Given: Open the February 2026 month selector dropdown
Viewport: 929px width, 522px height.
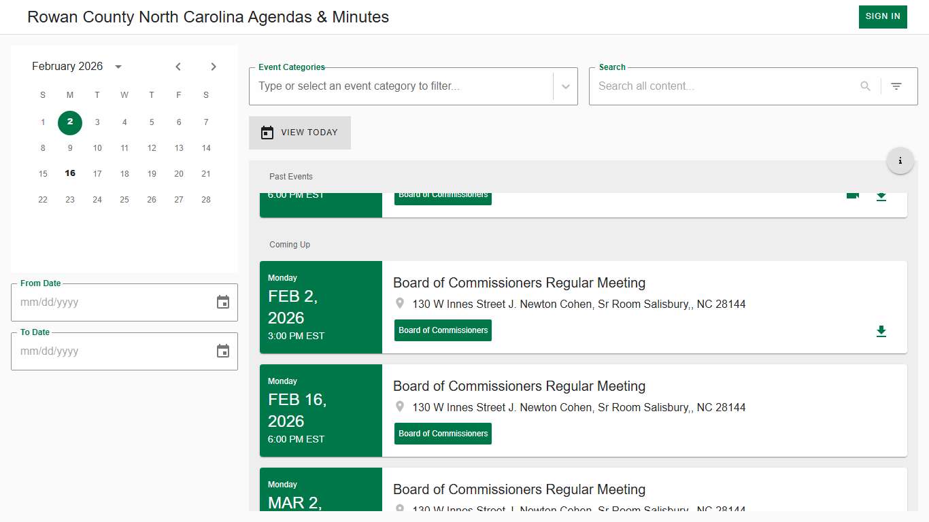Looking at the screenshot, I should [118, 66].
